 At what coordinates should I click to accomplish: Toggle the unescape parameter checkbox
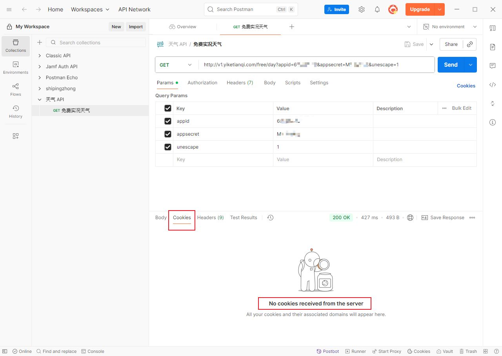[x=168, y=147]
